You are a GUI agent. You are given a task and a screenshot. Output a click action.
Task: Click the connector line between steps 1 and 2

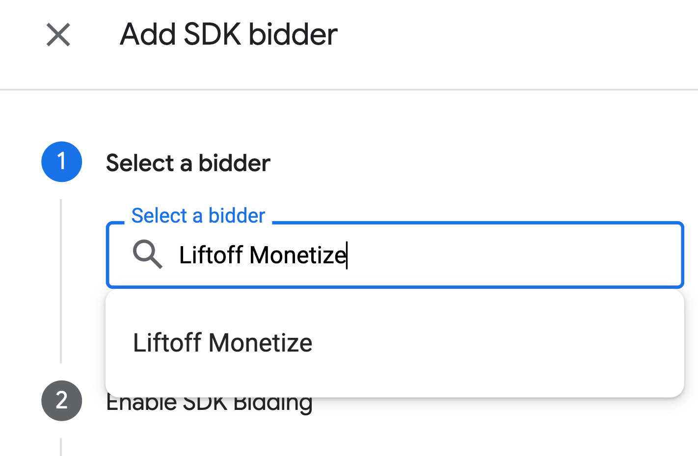61,279
